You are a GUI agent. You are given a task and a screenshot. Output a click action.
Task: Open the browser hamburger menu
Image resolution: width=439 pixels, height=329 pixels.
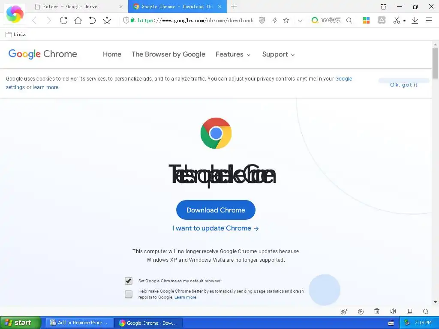click(429, 21)
